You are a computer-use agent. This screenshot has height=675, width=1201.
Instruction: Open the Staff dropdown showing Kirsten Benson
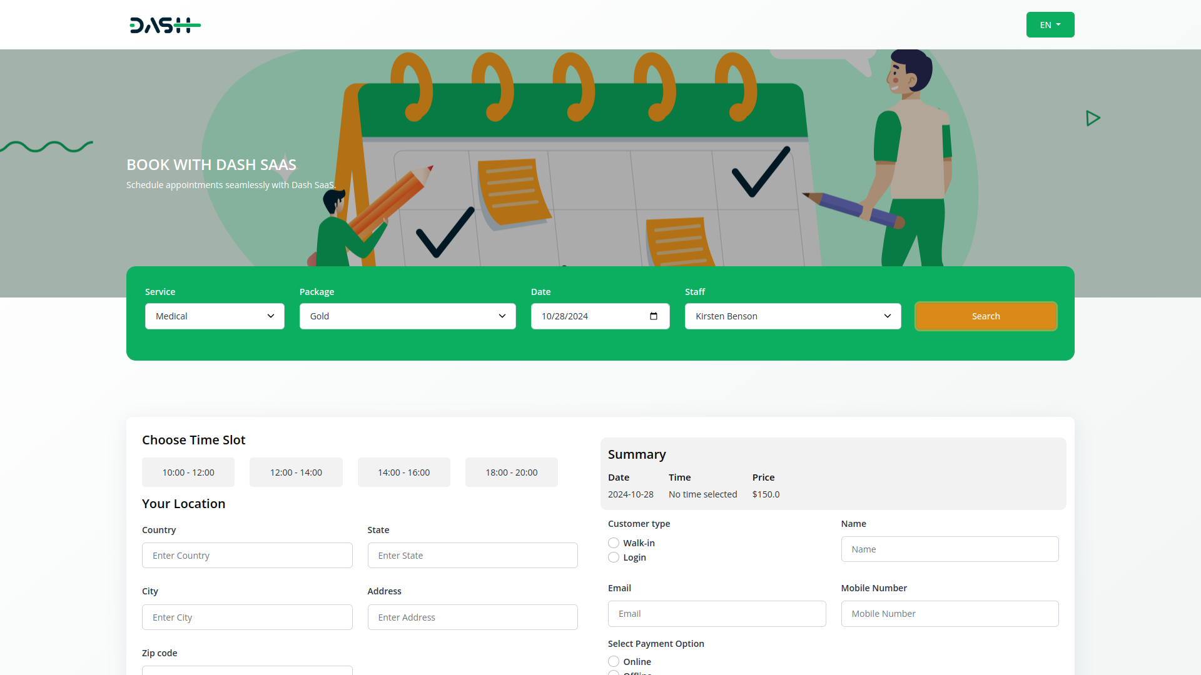793,316
